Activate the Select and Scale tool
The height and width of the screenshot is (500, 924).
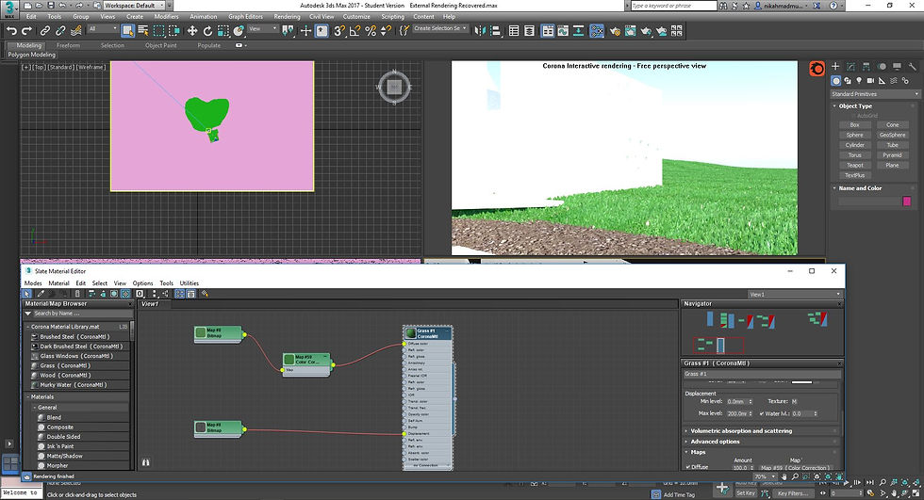(x=223, y=30)
